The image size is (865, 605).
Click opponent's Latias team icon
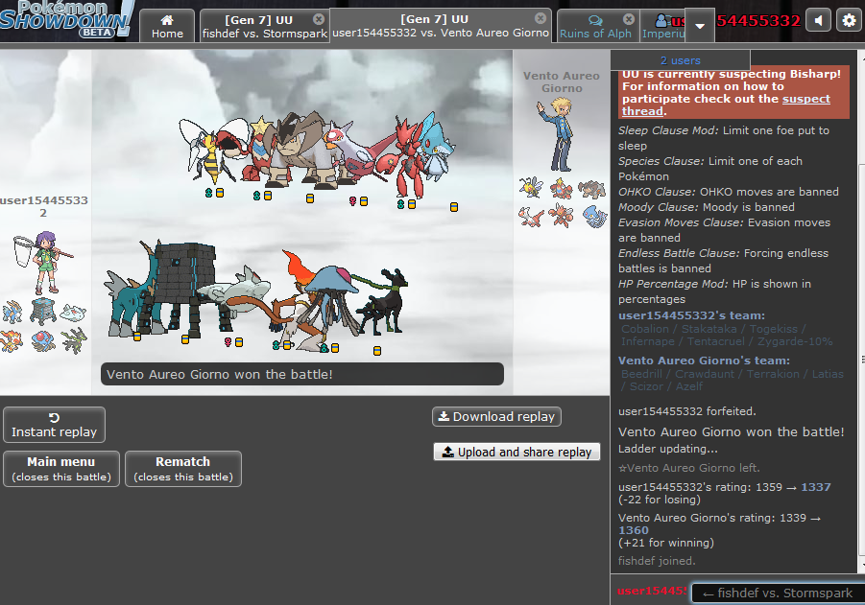[x=531, y=217]
